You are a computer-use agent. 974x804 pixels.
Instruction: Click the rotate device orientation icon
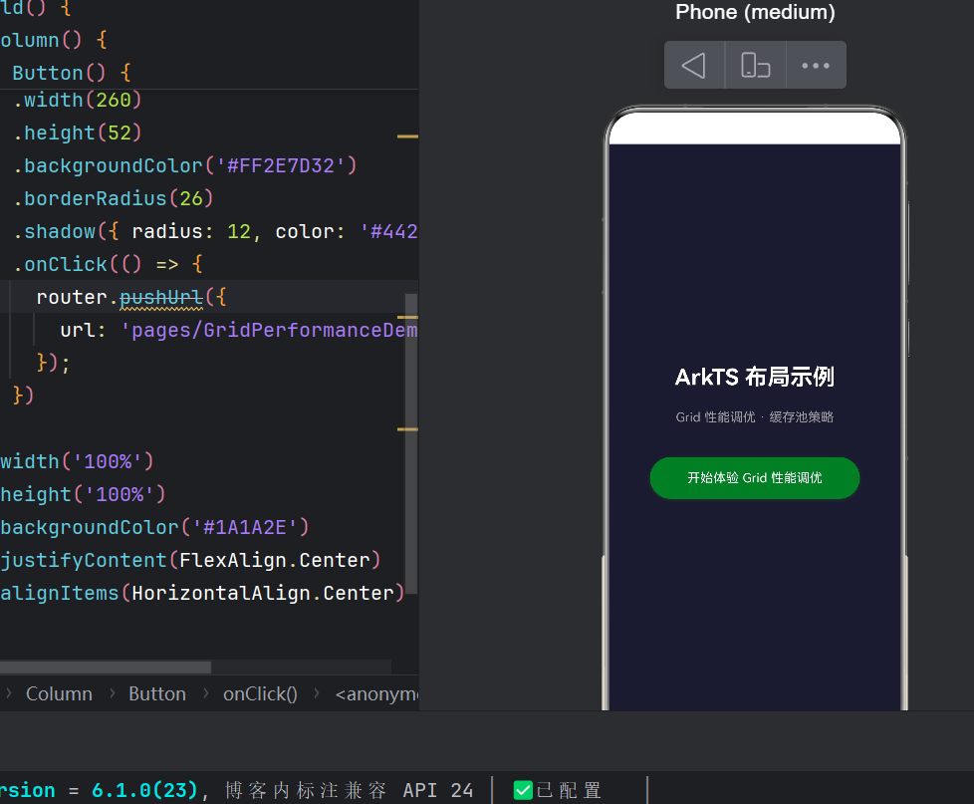755,65
